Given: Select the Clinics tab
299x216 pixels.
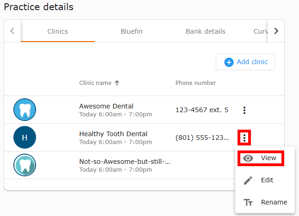Looking at the screenshot, I should click(58, 31).
